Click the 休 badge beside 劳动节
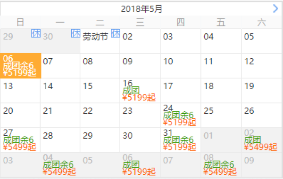 [x=116, y=33]
